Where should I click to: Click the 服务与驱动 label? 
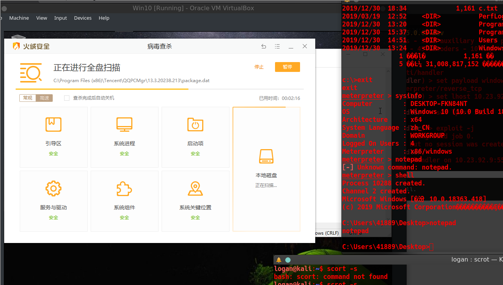pos(53,207)
